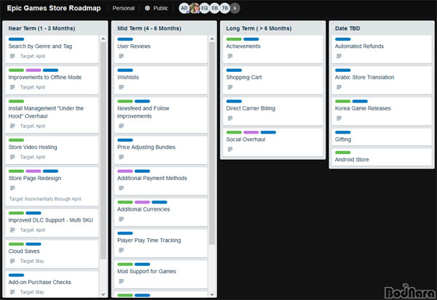This screenshot has height=300, width=437.
Task: Click the Near Term list scrollbar thumb
Action: [103, 150]
